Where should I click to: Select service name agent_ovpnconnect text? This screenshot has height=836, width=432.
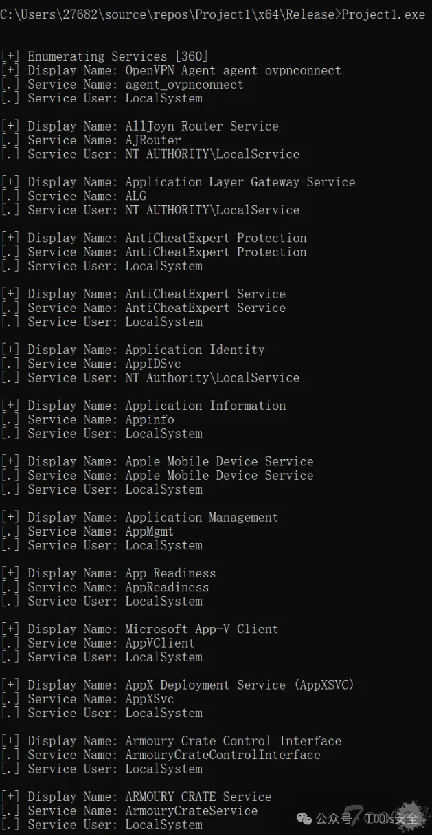click(x=184, y=85)
